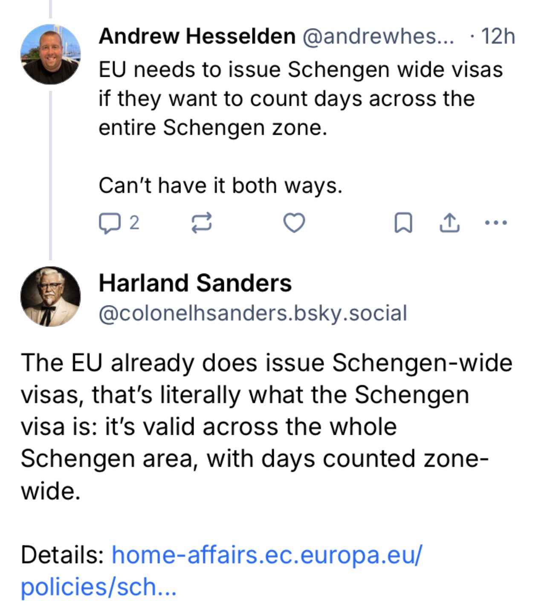Tap the vertical thread connector line

[50, 171]
